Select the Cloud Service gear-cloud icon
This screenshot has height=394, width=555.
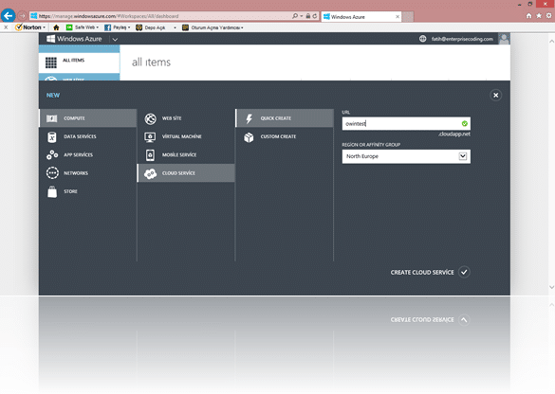[150, 173]
